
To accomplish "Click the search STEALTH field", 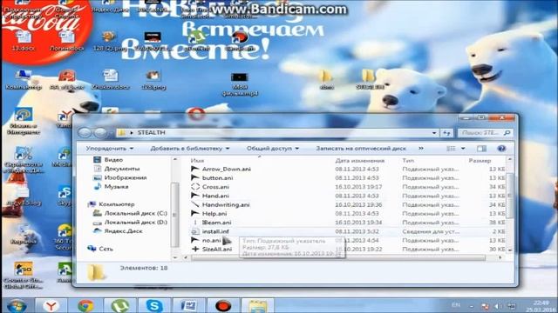I will pyautogui.click(x=485, y=133).
